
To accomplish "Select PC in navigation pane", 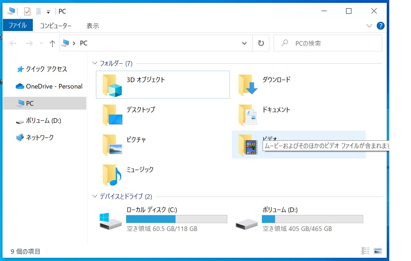I will 45,103.
